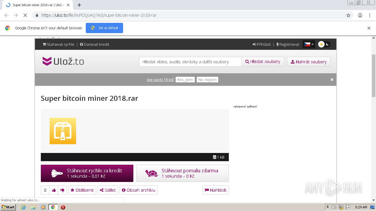Image resolution: width=376 pixels, height=211 pixels.
Task: Open Chrome three-dot menu
Action: pyautogui.click(x=370, y=15)
